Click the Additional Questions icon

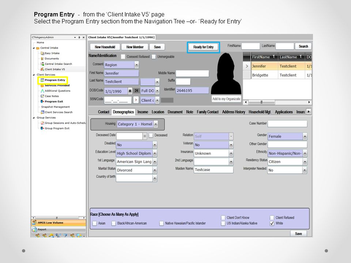[x=42, y=91]
